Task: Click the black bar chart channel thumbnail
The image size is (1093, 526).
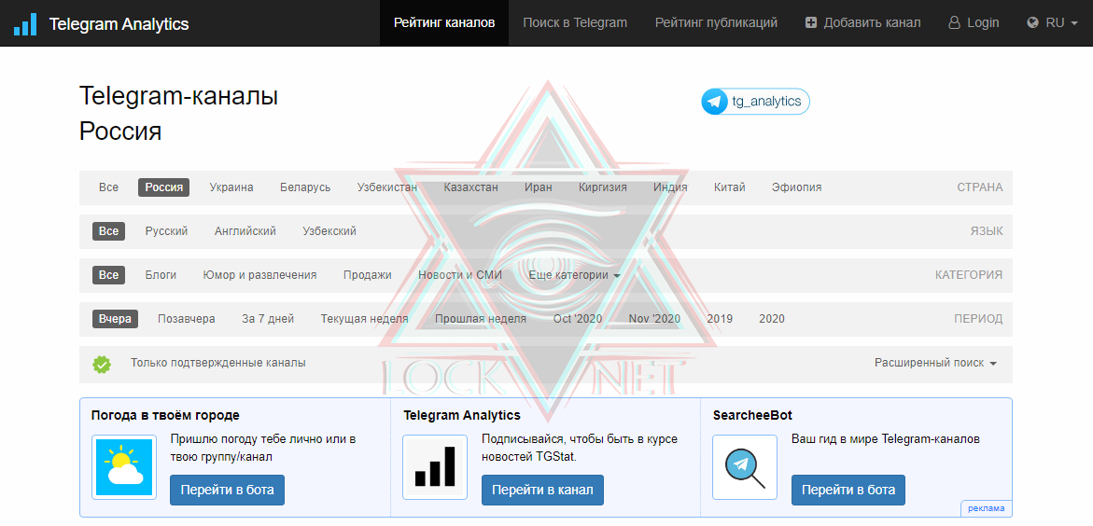Action: click(x=435, y=467)
